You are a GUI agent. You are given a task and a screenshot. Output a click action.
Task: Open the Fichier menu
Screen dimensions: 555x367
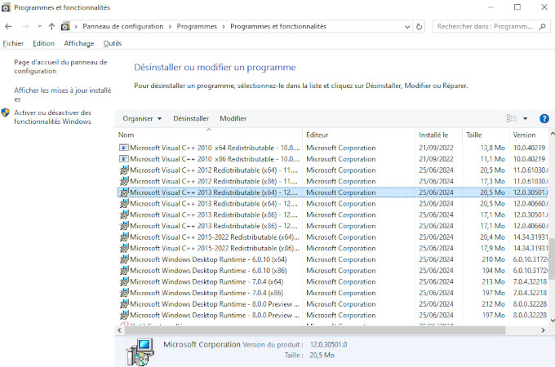pos(13,43)
